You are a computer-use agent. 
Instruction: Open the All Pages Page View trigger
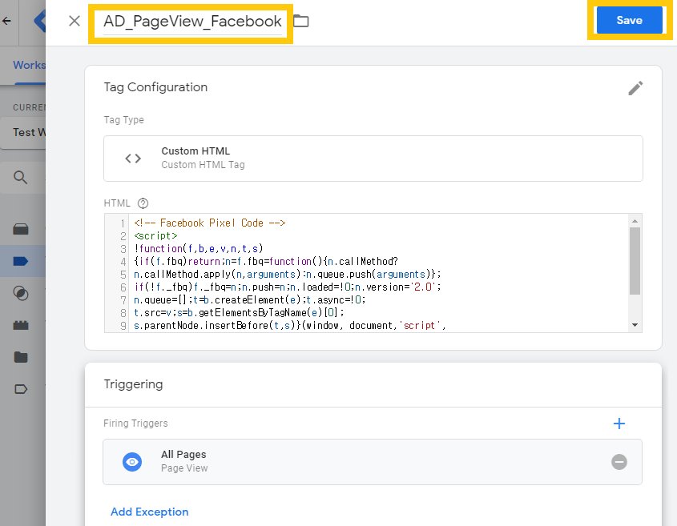pos(373,462)
